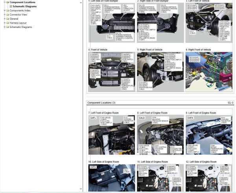
Task: Collapse the Component Locations tree node
Action: [x=5, y=2]
